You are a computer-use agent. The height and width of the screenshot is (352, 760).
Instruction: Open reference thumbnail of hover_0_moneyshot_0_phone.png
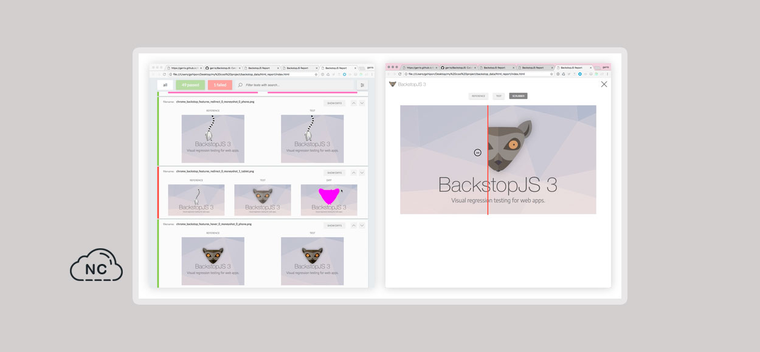pyautogui.click(x=213, y=261)
